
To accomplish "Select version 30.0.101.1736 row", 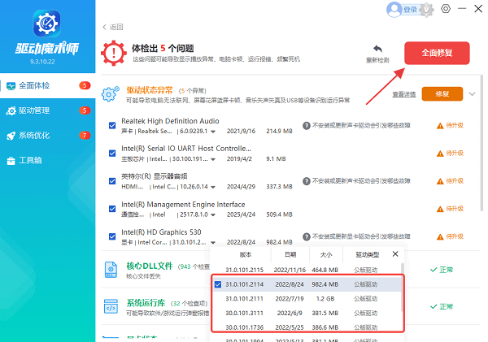I will click(307, 327).
